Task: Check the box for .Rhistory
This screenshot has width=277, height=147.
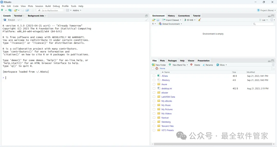Action: click(x=154, y=80)
